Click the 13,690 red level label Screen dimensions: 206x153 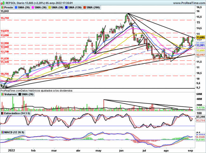(5, 35)
